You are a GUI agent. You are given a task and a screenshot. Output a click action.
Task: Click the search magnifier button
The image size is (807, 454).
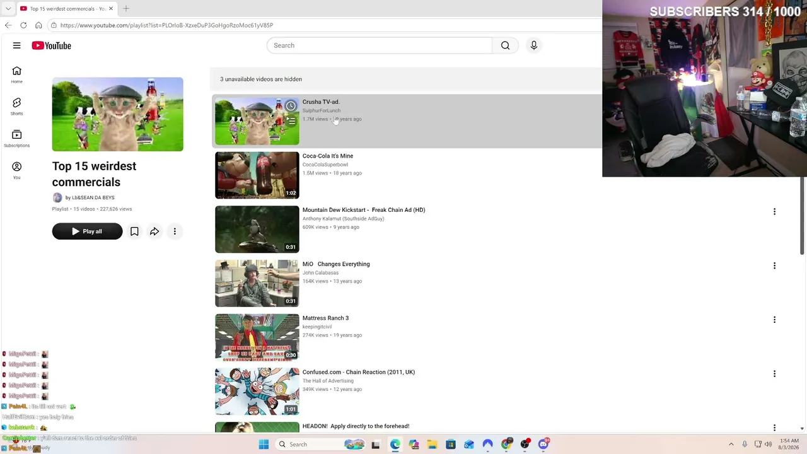click(505, 45)
